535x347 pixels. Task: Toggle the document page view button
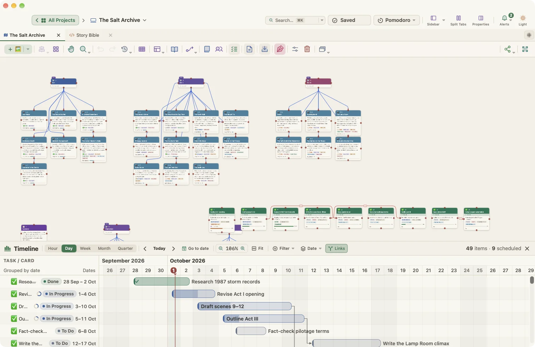pos(249,49)
